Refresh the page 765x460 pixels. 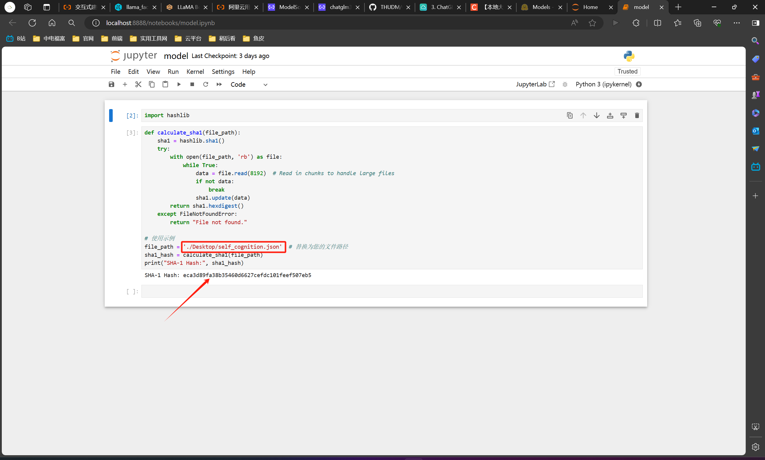(32, 23)
